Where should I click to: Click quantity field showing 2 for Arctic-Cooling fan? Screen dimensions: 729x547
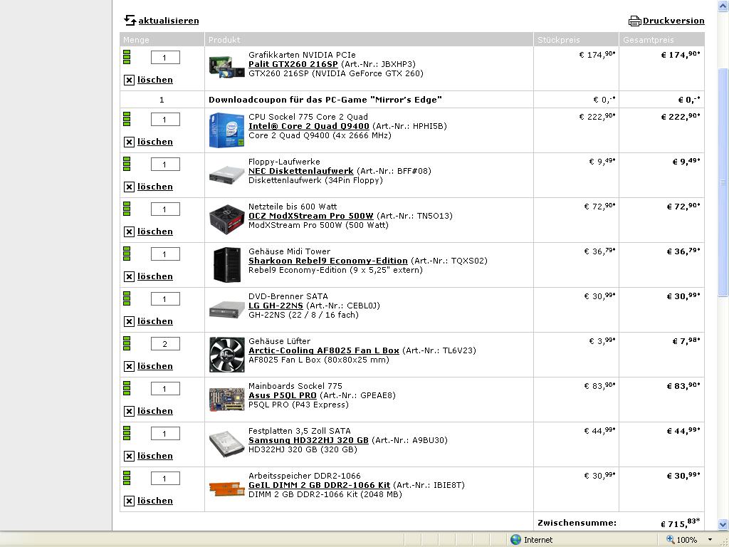coord(165,344)
